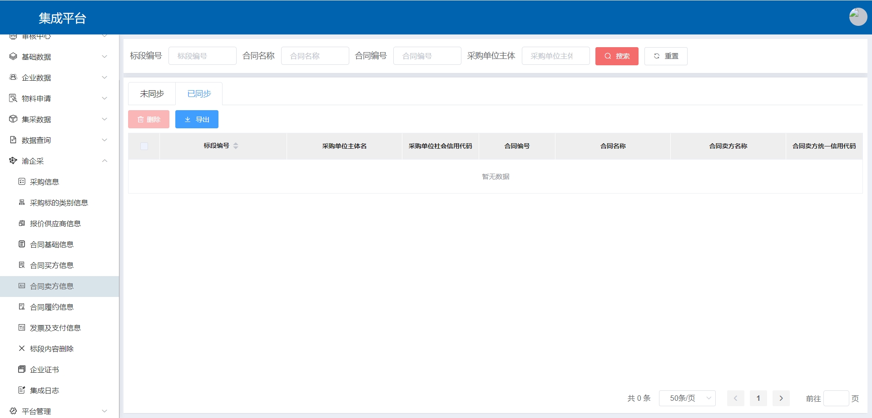Screen dimensions: 872x418
Task: Expand the 基础数据 menu chevron
Action: click(104, 57)
